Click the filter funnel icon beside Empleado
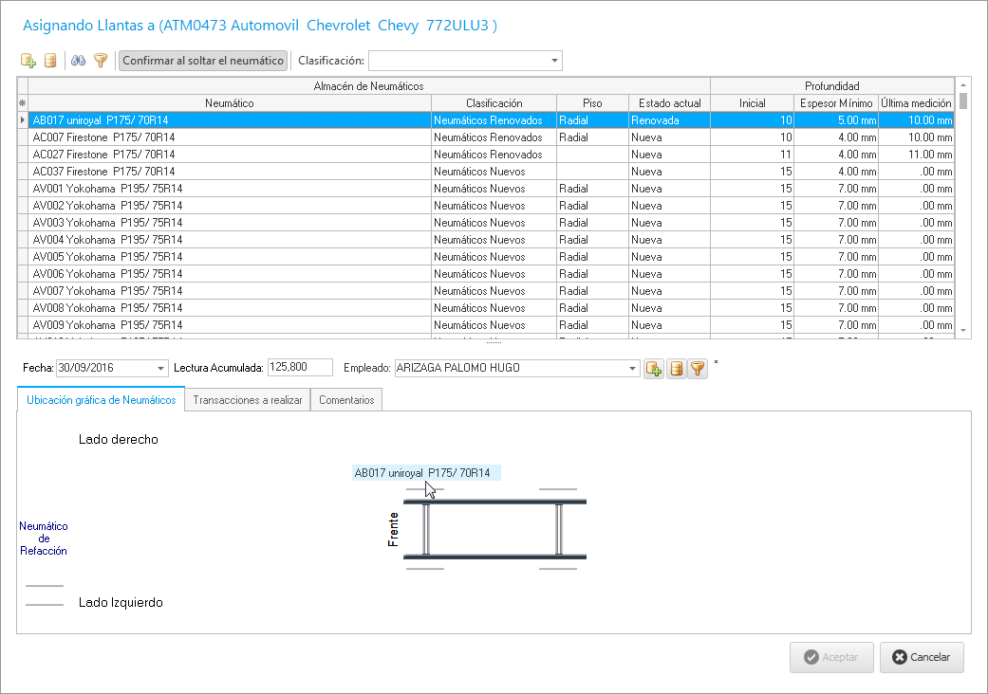The height and width of the screenshot is (694, 988). [698, 369]
